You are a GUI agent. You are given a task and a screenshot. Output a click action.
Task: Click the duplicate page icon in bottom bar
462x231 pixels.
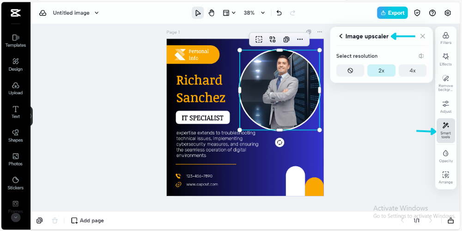click(39, 220)
